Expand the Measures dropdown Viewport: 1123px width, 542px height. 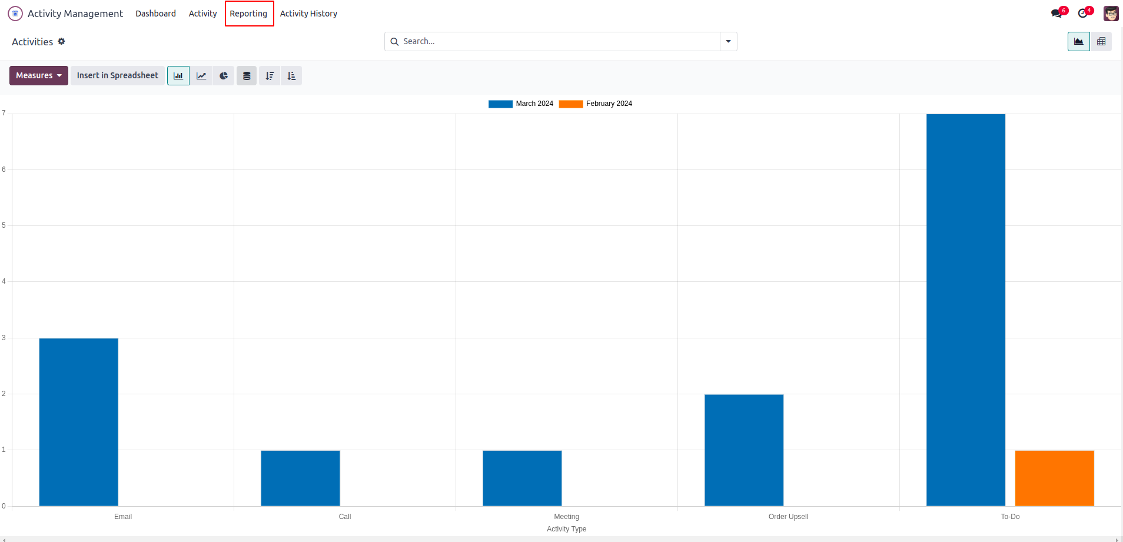[39, 76]
